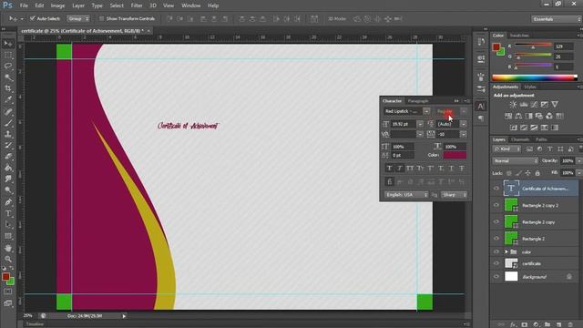Viewport: 583px width, 328px height.
Task: Toggle visibility of Rectangle 2 layer
Action: click(x=496, y=239)
